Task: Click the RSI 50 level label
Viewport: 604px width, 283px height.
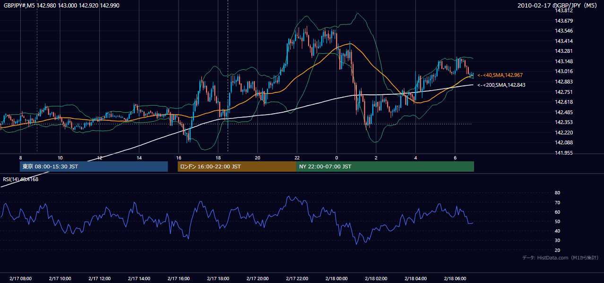Action: point(557,221)
